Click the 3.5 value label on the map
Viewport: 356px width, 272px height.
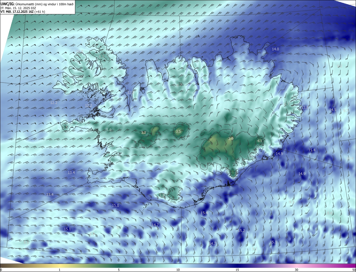[x=178, y=131]
